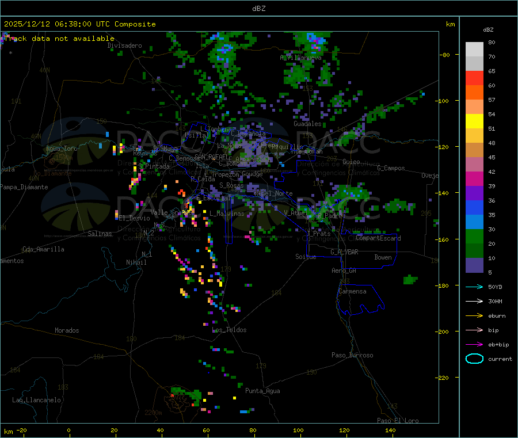Select the Morados map label
518x438 pixels.
click(67, 330)
